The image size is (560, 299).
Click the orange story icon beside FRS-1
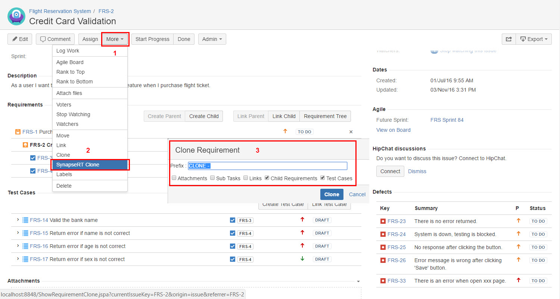pos(18,132)
